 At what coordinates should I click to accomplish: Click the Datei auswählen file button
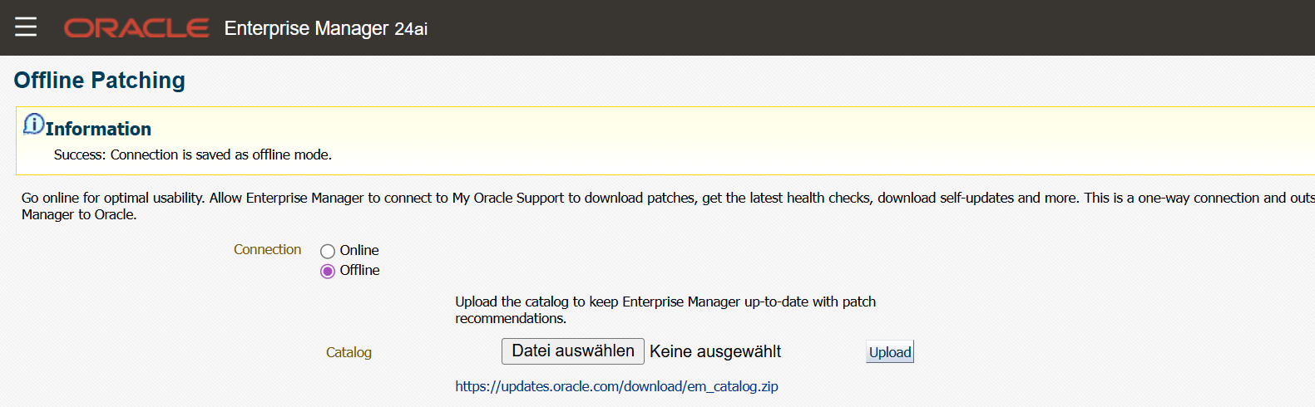click(x=573, y=351)
